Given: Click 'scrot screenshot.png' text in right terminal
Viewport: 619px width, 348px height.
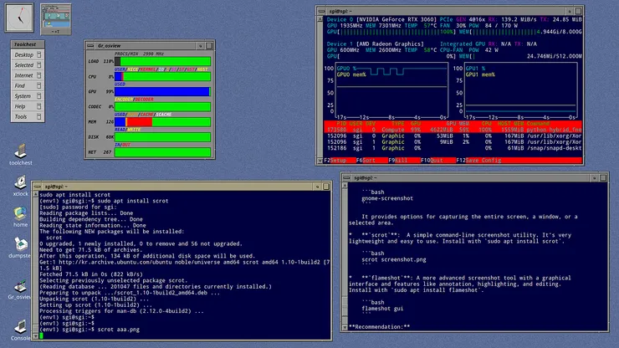Looking at the screenshot, I should (394, 259).
